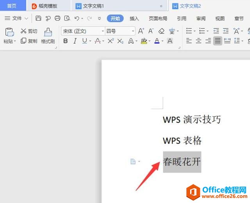This screenshot has width=250, height=203.
Task: Open the line spacing dropdown arrow
Action: pyautogui.click(x=242, y=41)
